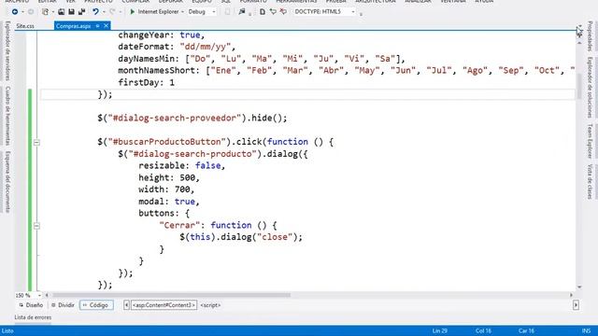Click the Find in Files icon next to Debug
Viewport: 598px width, 336px height.
(242, 12)
